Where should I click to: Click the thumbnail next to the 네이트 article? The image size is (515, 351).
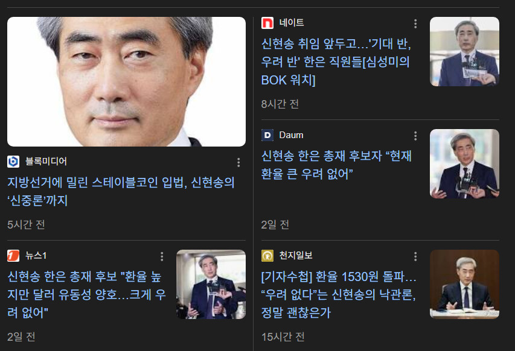tap(464, 51)
